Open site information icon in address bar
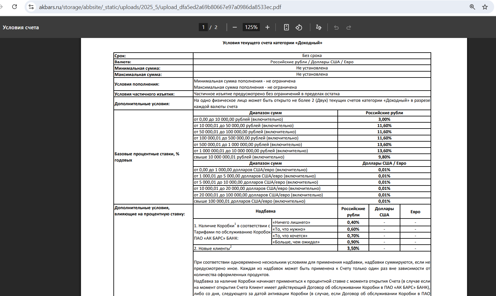496x296 pixels. (x=31, y=7)
